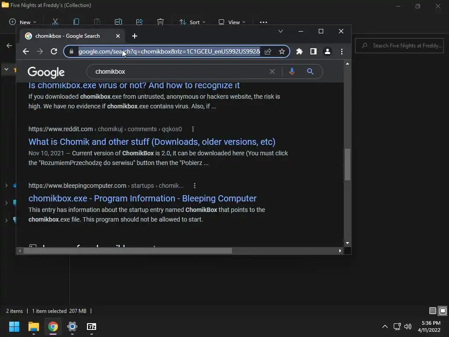Click the horizontal scrollbar thumb in Chrome
The image size is (449, 337).
128,251
